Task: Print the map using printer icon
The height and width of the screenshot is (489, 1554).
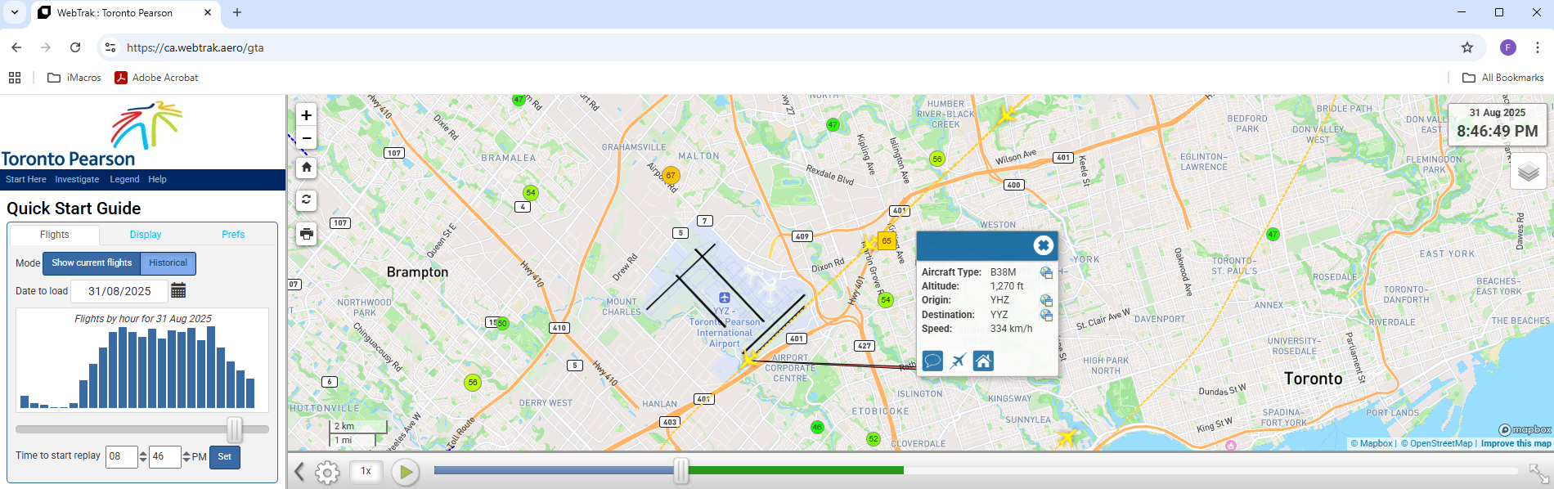Action: (306, 234)
